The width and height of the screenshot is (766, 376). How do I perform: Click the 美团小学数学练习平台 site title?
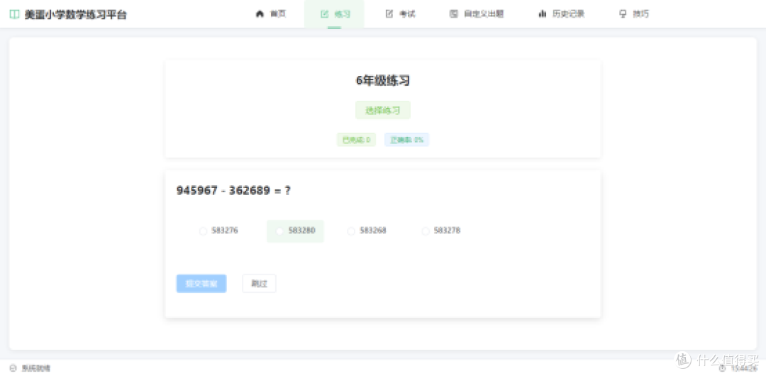point(76,15)
